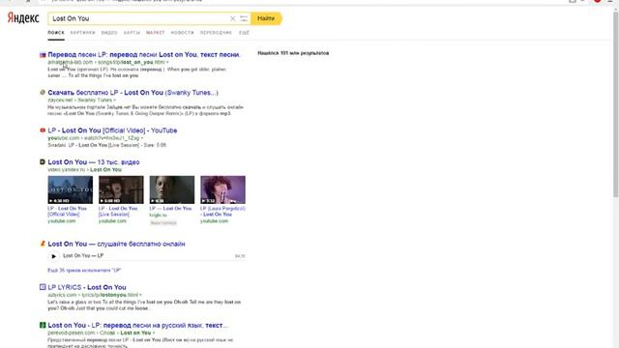The height and width of the screenshot is (348, 619).
Task: Switch to the Новости tab
Action: point(183,33)
